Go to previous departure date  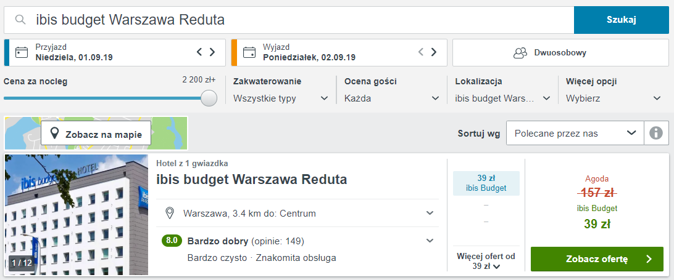(421, 52)
